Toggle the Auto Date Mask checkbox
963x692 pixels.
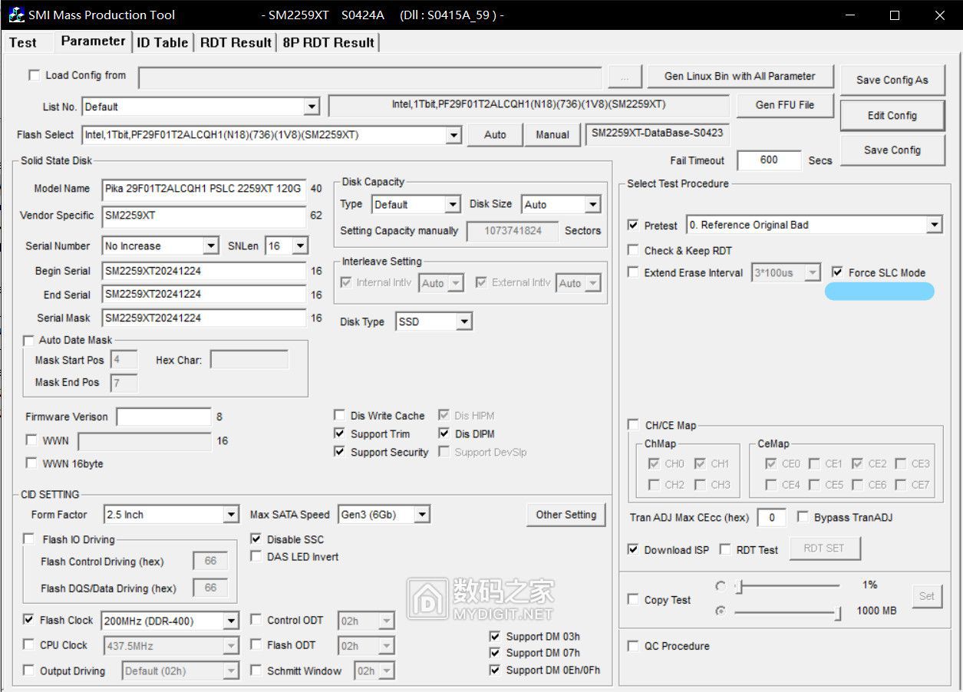pyautogui.click(x=29, y=340)
